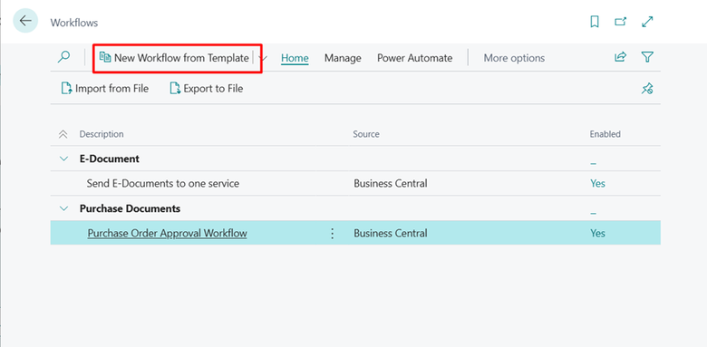The width and height of the screenshot is (707, 347).
Task: Click the pin action bar icon
Action: pyautogui.click(x=647, y=88)
